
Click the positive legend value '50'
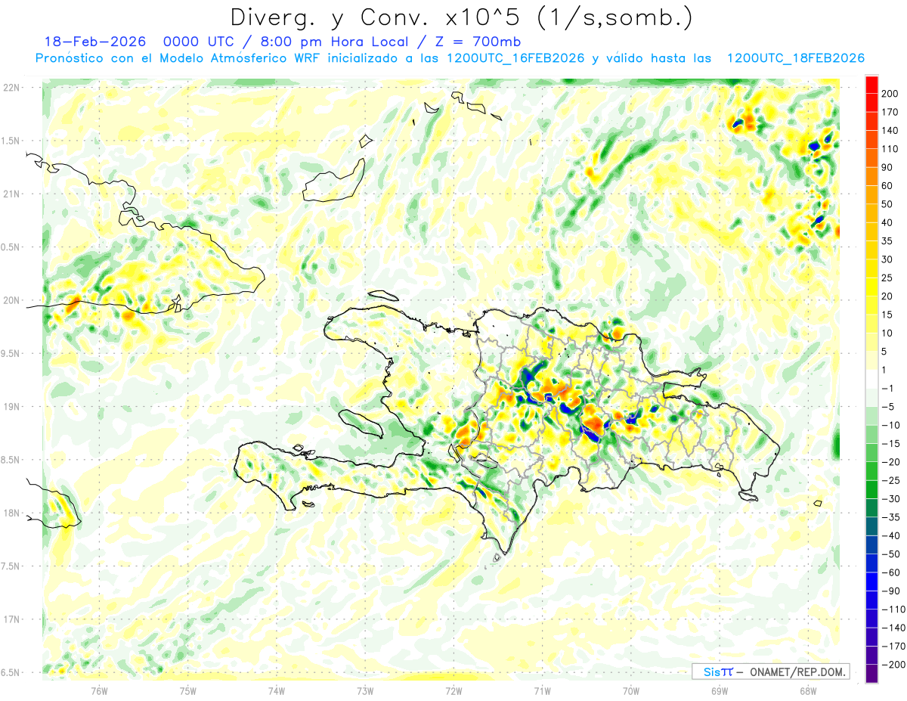coord(887,203)
